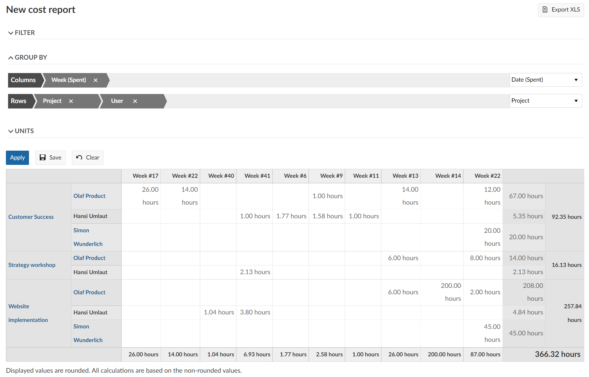Open the Strategy workshop project link

[x=32, y=265]
